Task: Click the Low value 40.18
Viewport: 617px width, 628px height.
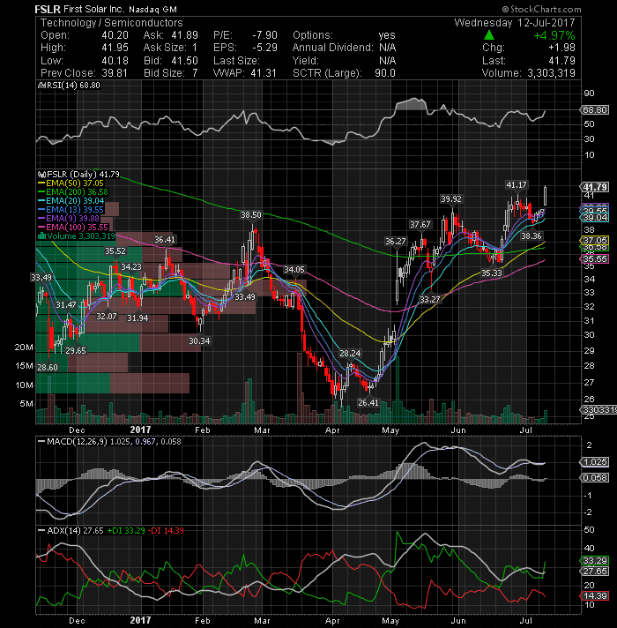Action: point(115,61)
